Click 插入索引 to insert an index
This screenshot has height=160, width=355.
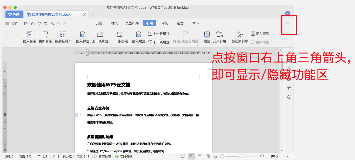(x=260, y=34)
